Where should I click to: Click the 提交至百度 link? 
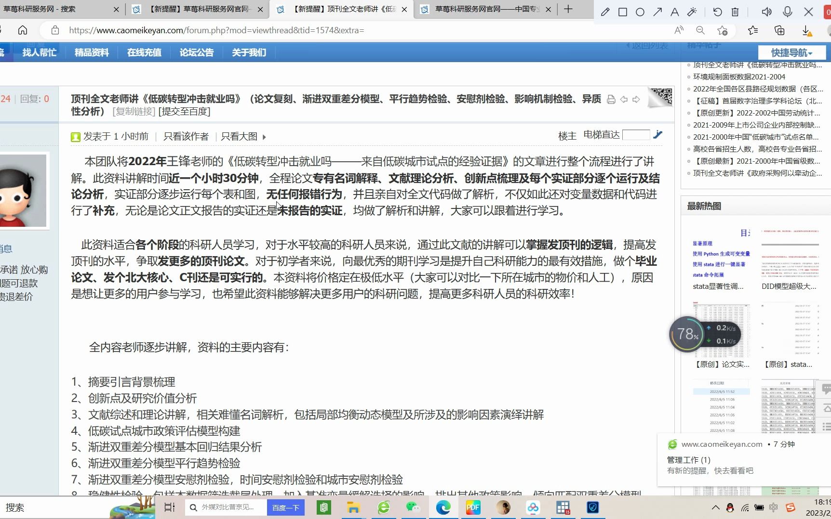point(184,112)
